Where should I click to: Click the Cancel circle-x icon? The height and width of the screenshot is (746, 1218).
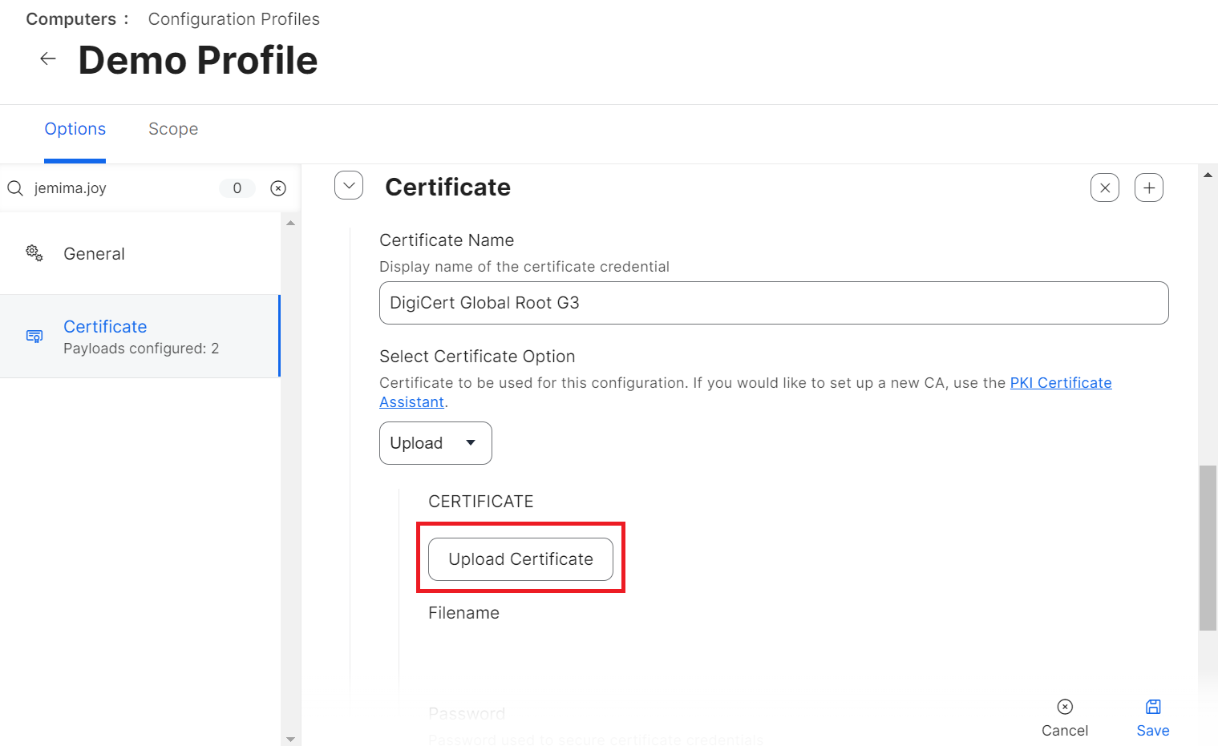[x=1065, y=707]
